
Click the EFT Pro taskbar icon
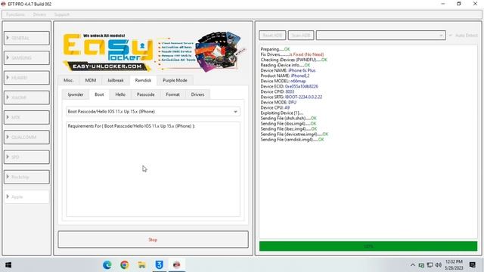tap(176, 265)
